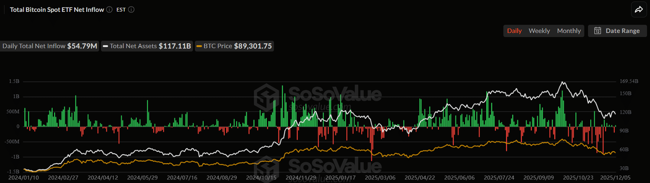Click the white Total Net Assets swatch

(105, 46)
